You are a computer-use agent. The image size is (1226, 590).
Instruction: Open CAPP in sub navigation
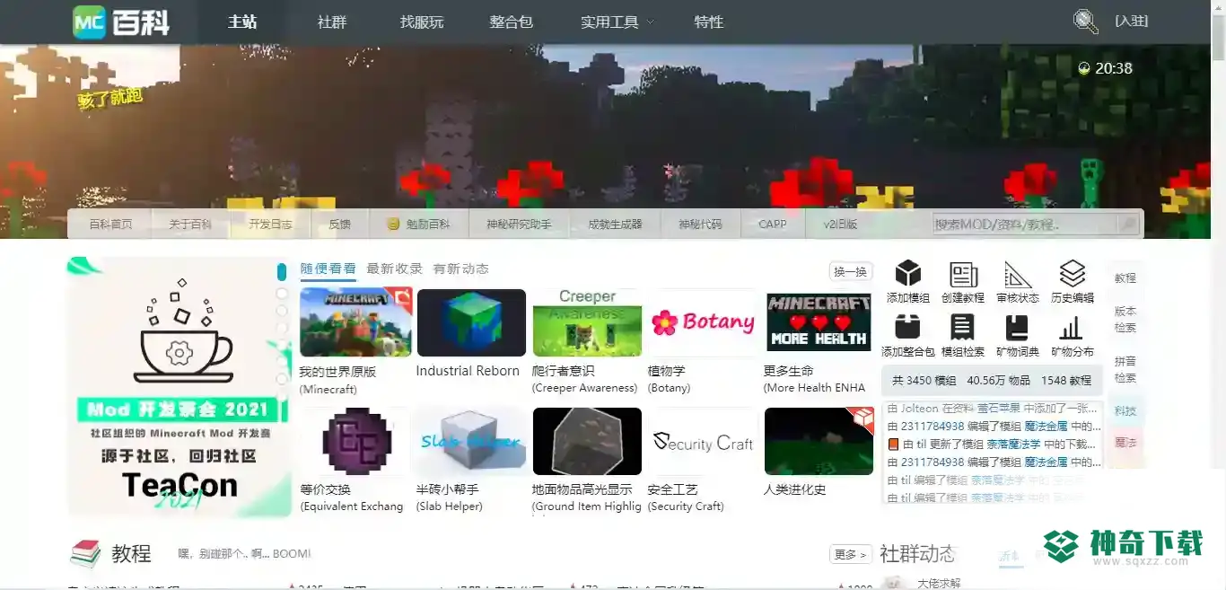click(x=772, y=225)
